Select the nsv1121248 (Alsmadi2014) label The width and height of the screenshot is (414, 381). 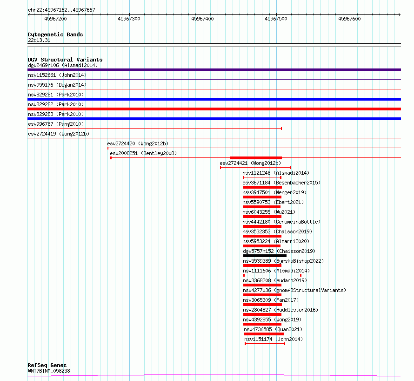(x=276, y=173)
